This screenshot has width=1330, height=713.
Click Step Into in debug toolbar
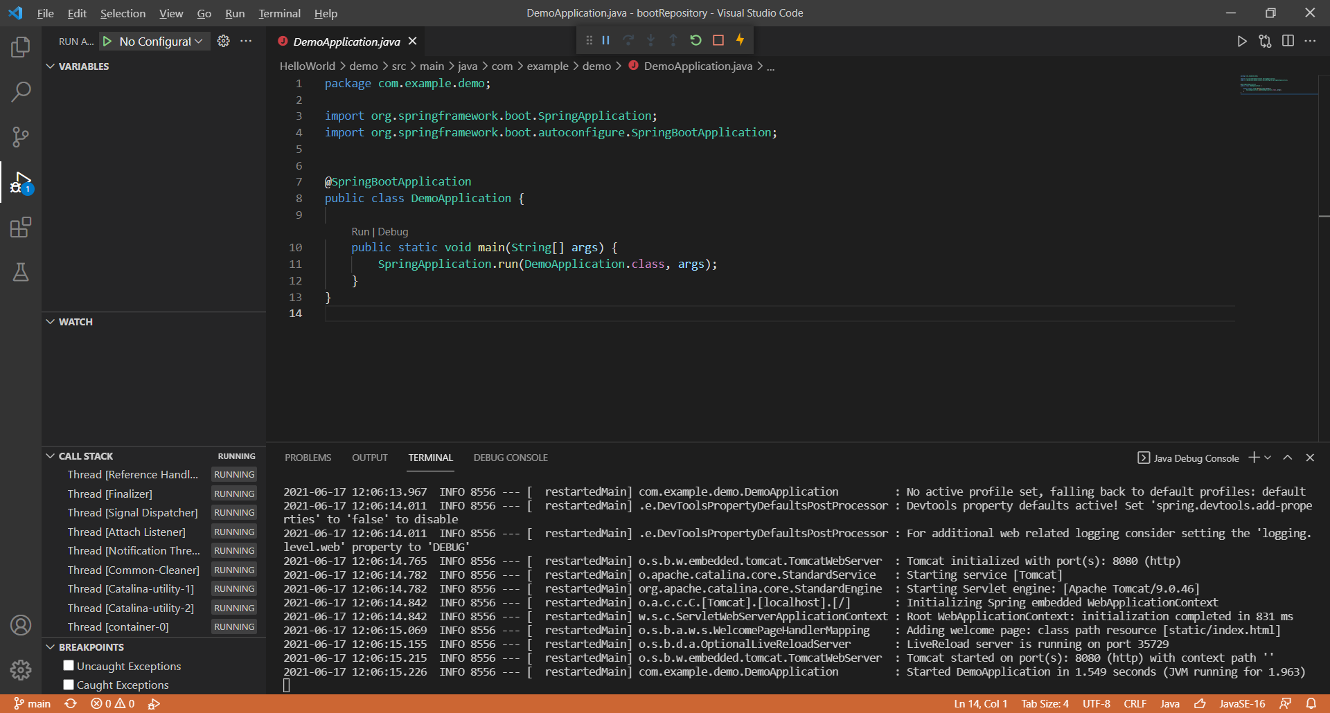point(651,40)
